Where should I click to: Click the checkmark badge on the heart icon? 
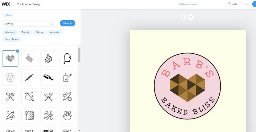[x=18, y=51]
